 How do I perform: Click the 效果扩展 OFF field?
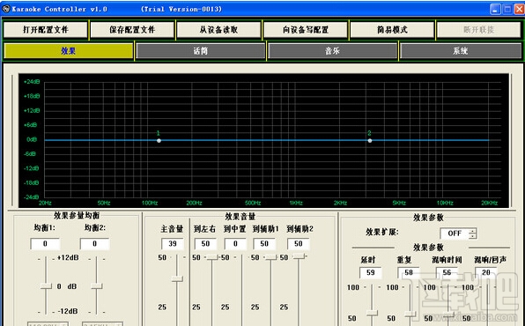(455, 233)
